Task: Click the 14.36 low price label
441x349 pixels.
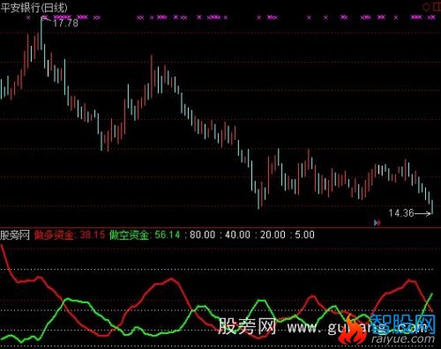Action: click(401, 213)
